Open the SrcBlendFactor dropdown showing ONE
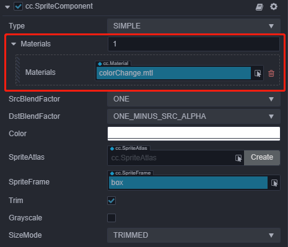 (194, 99)
